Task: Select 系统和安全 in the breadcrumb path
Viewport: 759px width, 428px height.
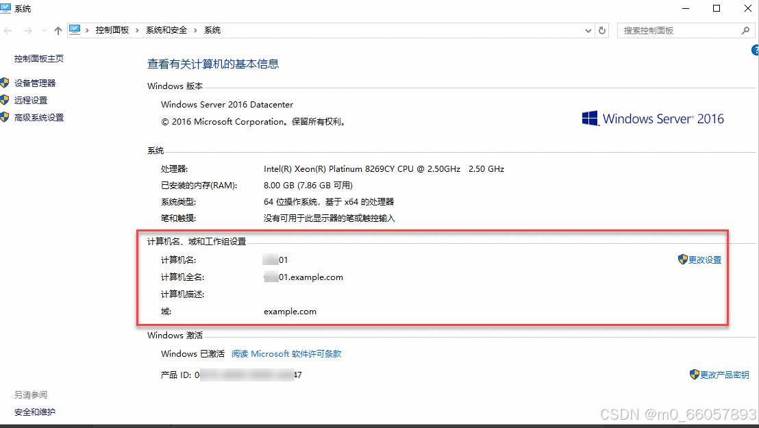Action: pos(166,30)
